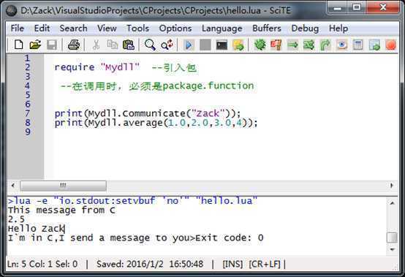Click the 'Exit code: 0' output text

tap(230, 238)
